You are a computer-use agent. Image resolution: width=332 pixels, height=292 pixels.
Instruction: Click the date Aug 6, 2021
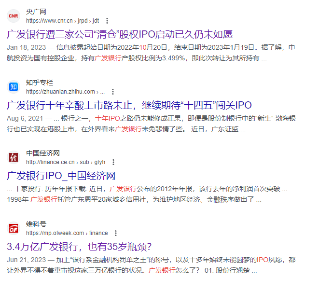coord(25,118)
